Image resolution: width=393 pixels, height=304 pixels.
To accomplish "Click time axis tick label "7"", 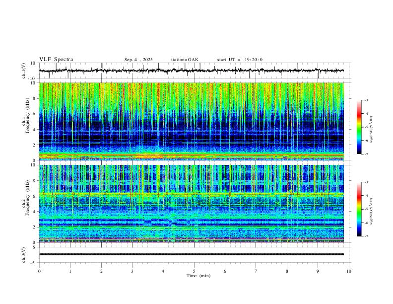I will [256, 271].
